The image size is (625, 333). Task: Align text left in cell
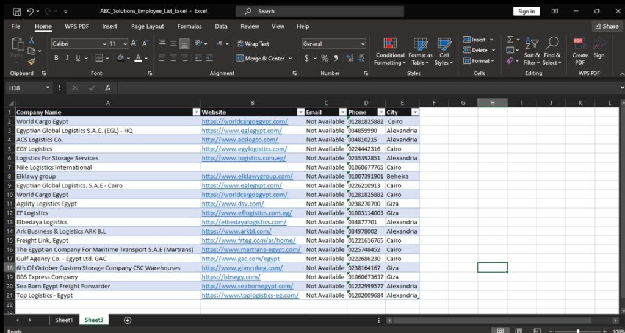[x=162, y=58]
